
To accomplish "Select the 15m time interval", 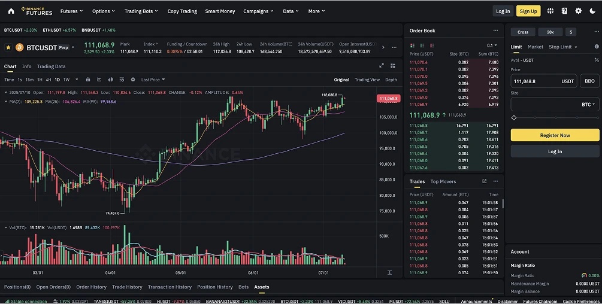I will tap(29, 80).
